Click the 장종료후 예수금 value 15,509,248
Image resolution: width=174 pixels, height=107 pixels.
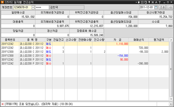97,35
